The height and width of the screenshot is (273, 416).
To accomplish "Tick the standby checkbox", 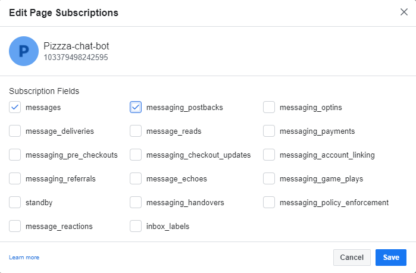I will pos(15,202).
